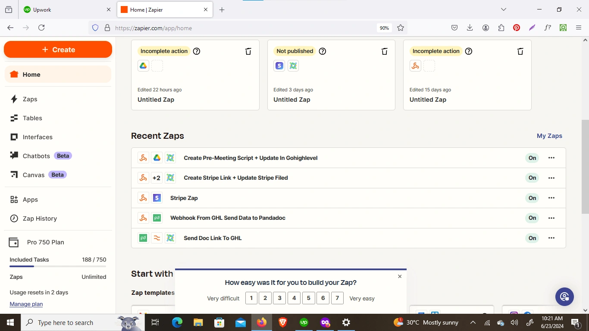
Task: Open more options for Stripe Zap
Action: point(551,198)
